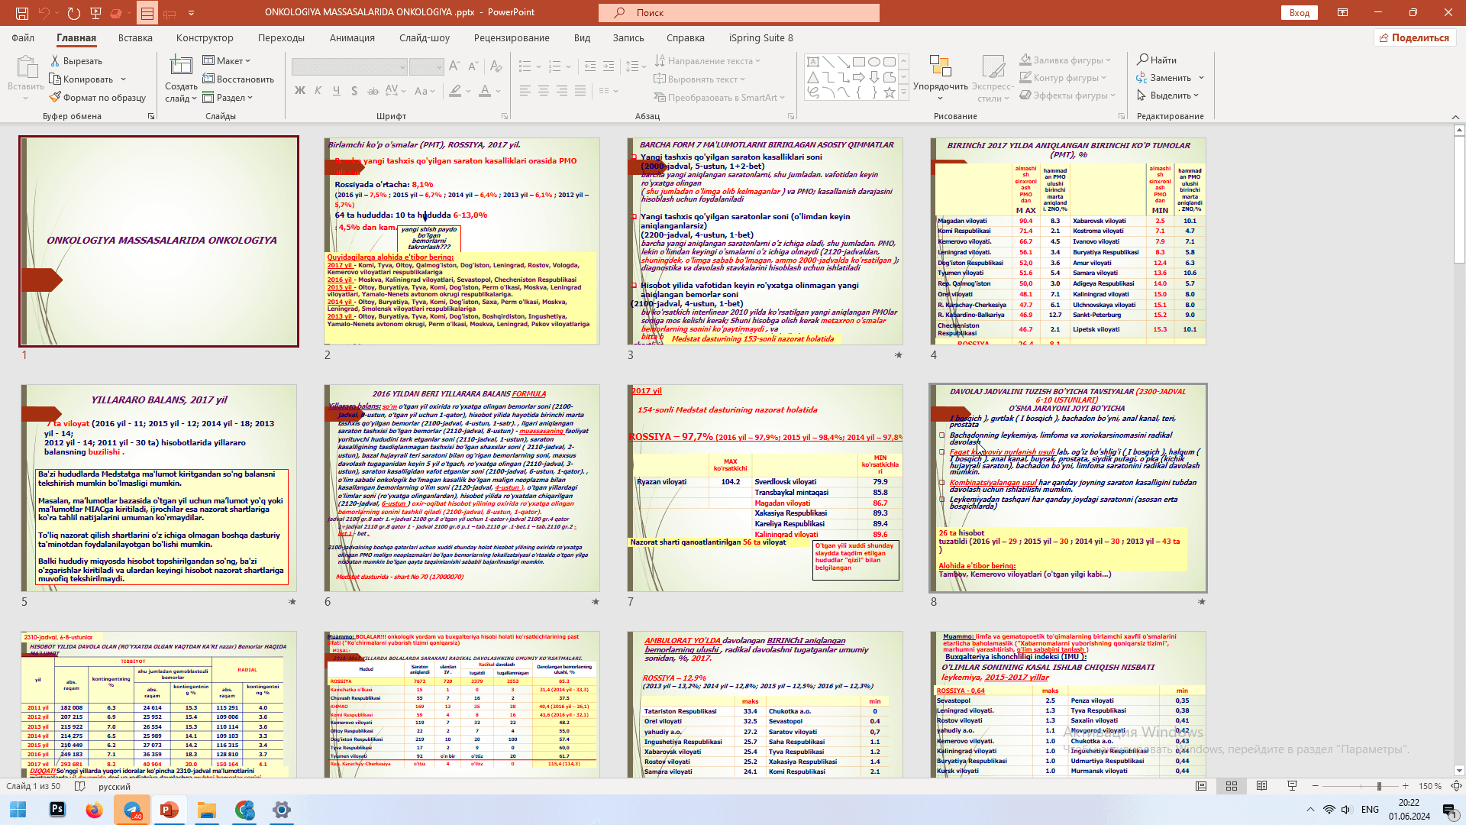Switch to Reading view in the status bar
Image resolution: width=1466 pixels, height=825 pixels.
pyautogui.click(x=1262, y=786)
